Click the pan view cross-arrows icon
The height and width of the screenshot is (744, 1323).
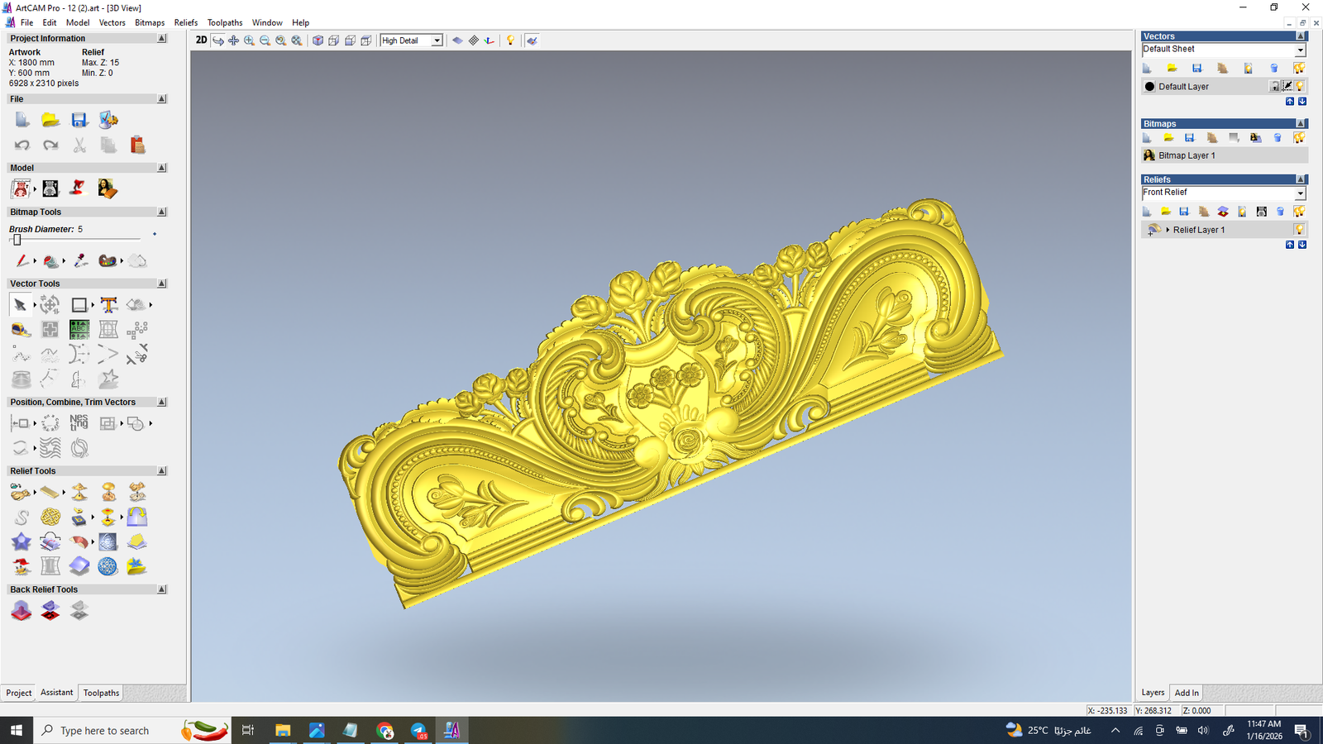click(x=233, y=41)
